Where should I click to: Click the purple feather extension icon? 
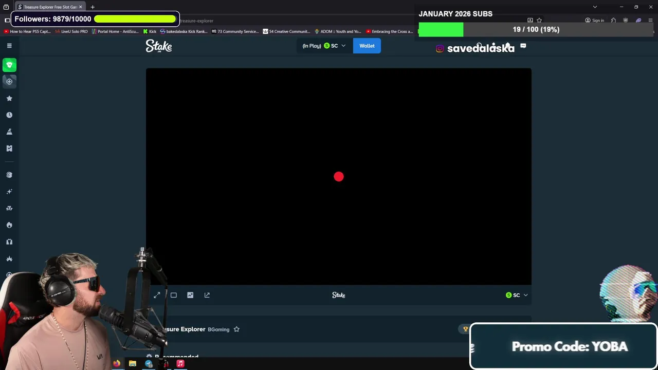[x=638, y=21]
